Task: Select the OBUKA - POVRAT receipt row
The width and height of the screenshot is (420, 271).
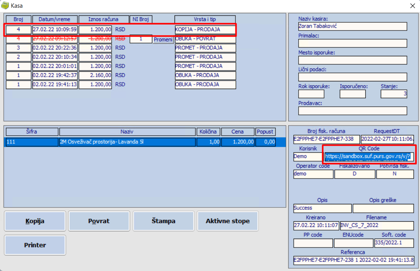Action: pos(121,39)
